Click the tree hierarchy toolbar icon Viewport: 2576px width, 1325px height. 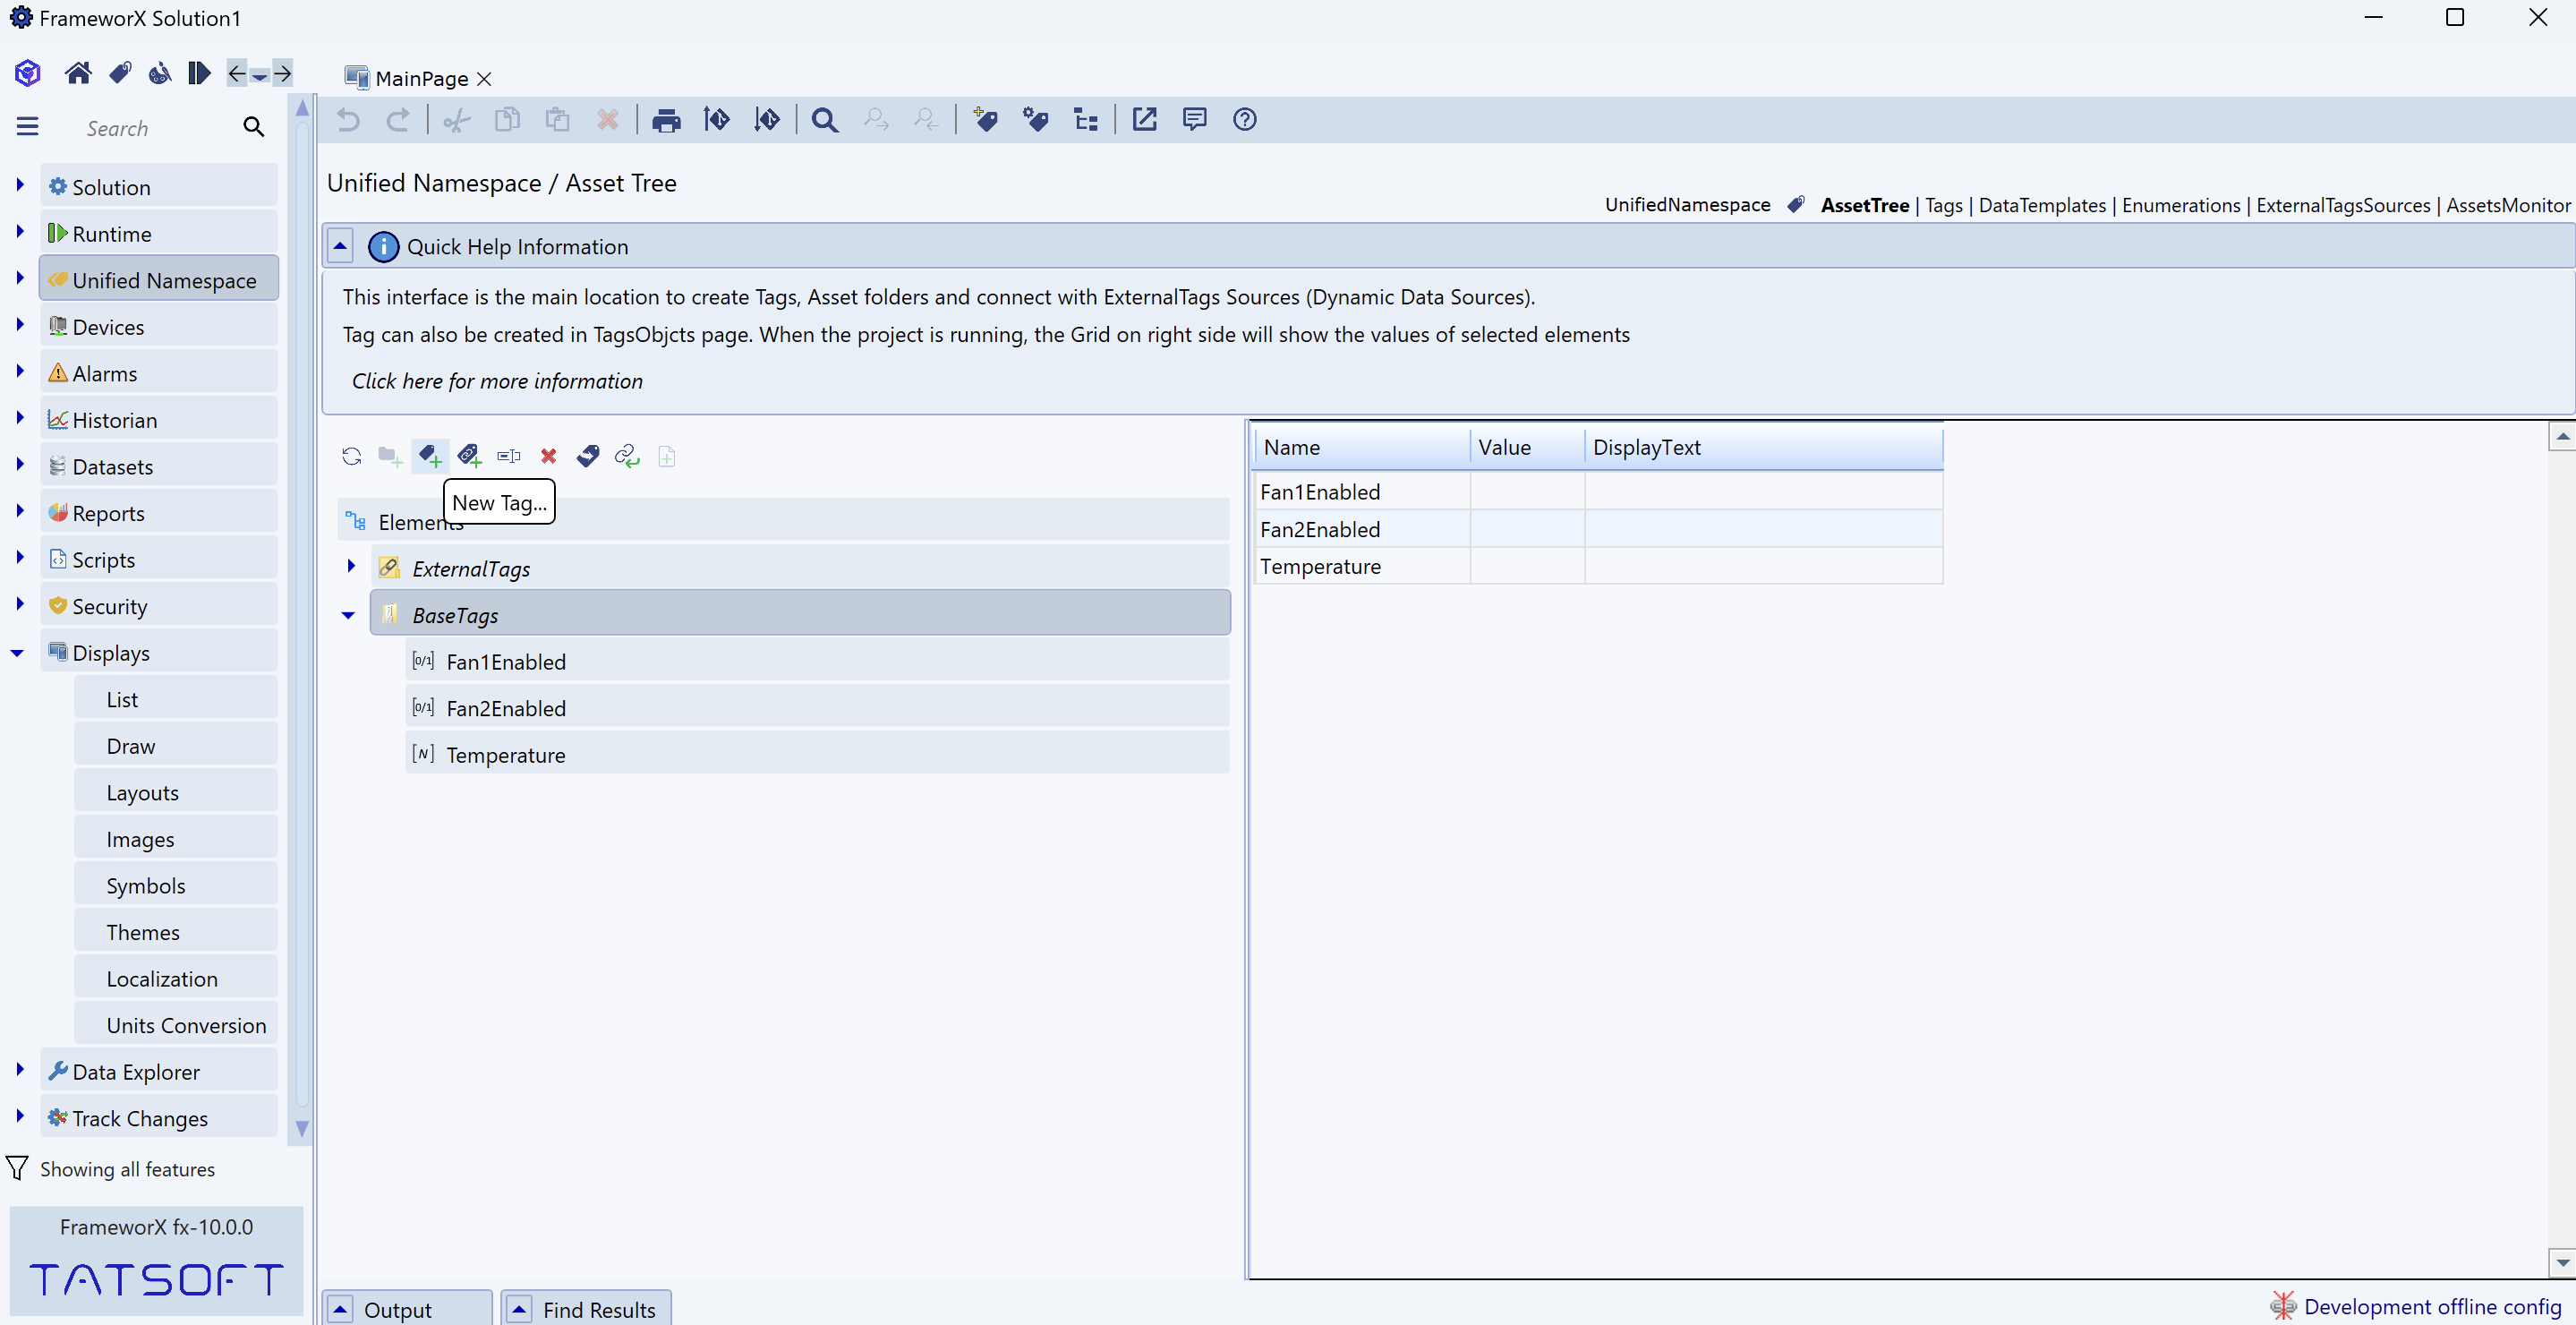[1085, 120]
